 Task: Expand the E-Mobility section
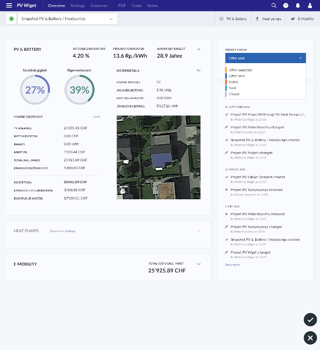point(199,264)
